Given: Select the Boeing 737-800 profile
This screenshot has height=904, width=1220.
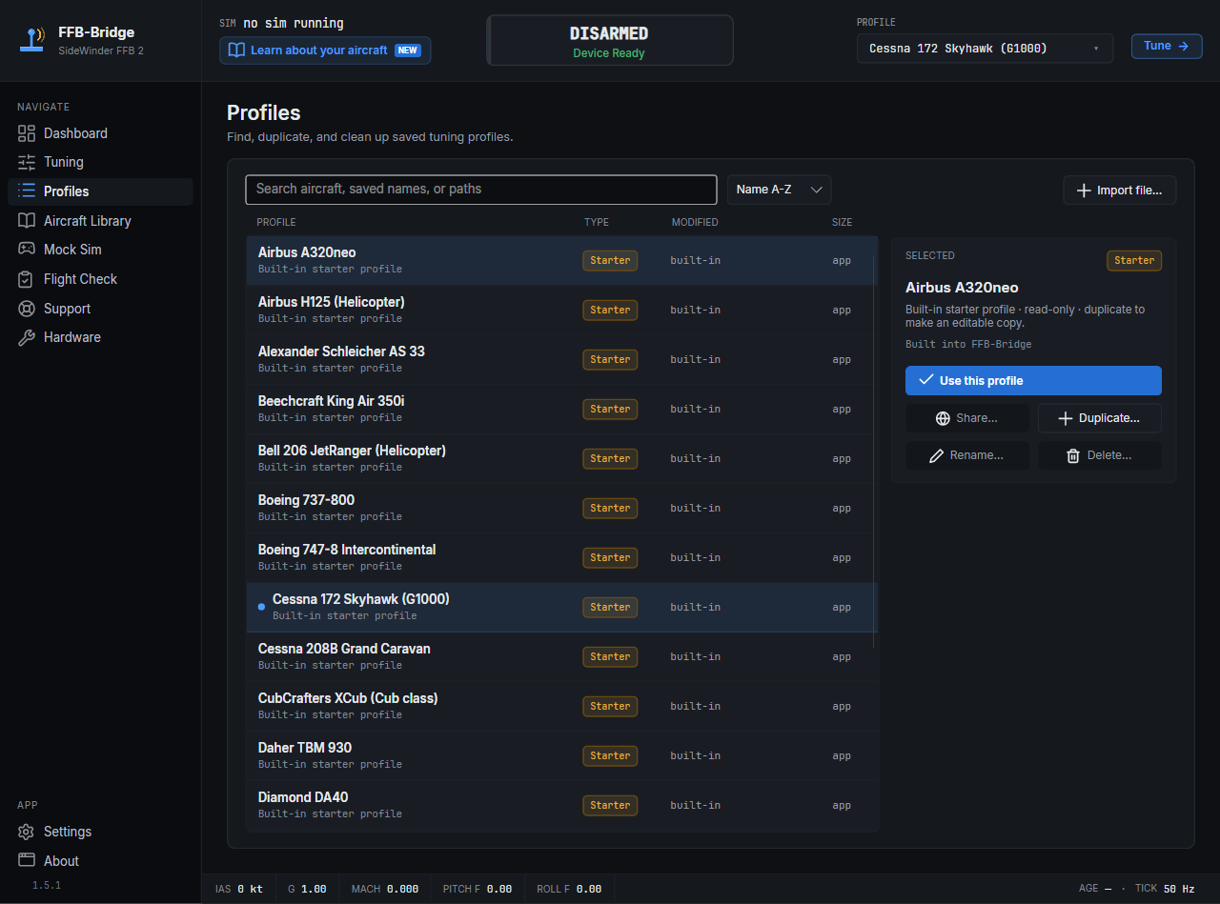Looking at the screenshot, I should coord(561,508).
